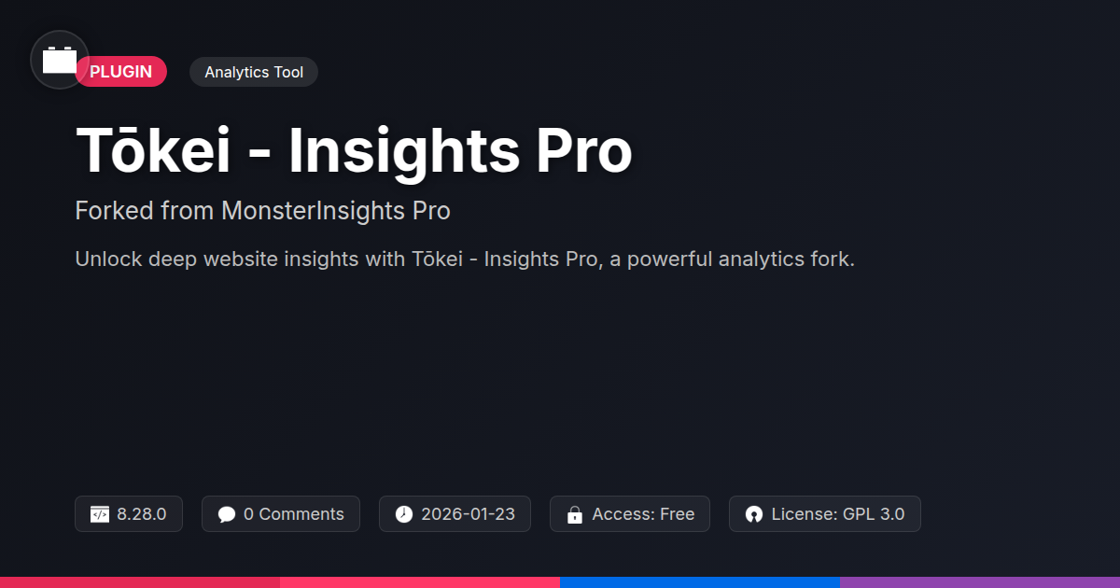Click the blue bottom color stripe
Screen dimensions: 1120x588
click(x=700, y=581)
